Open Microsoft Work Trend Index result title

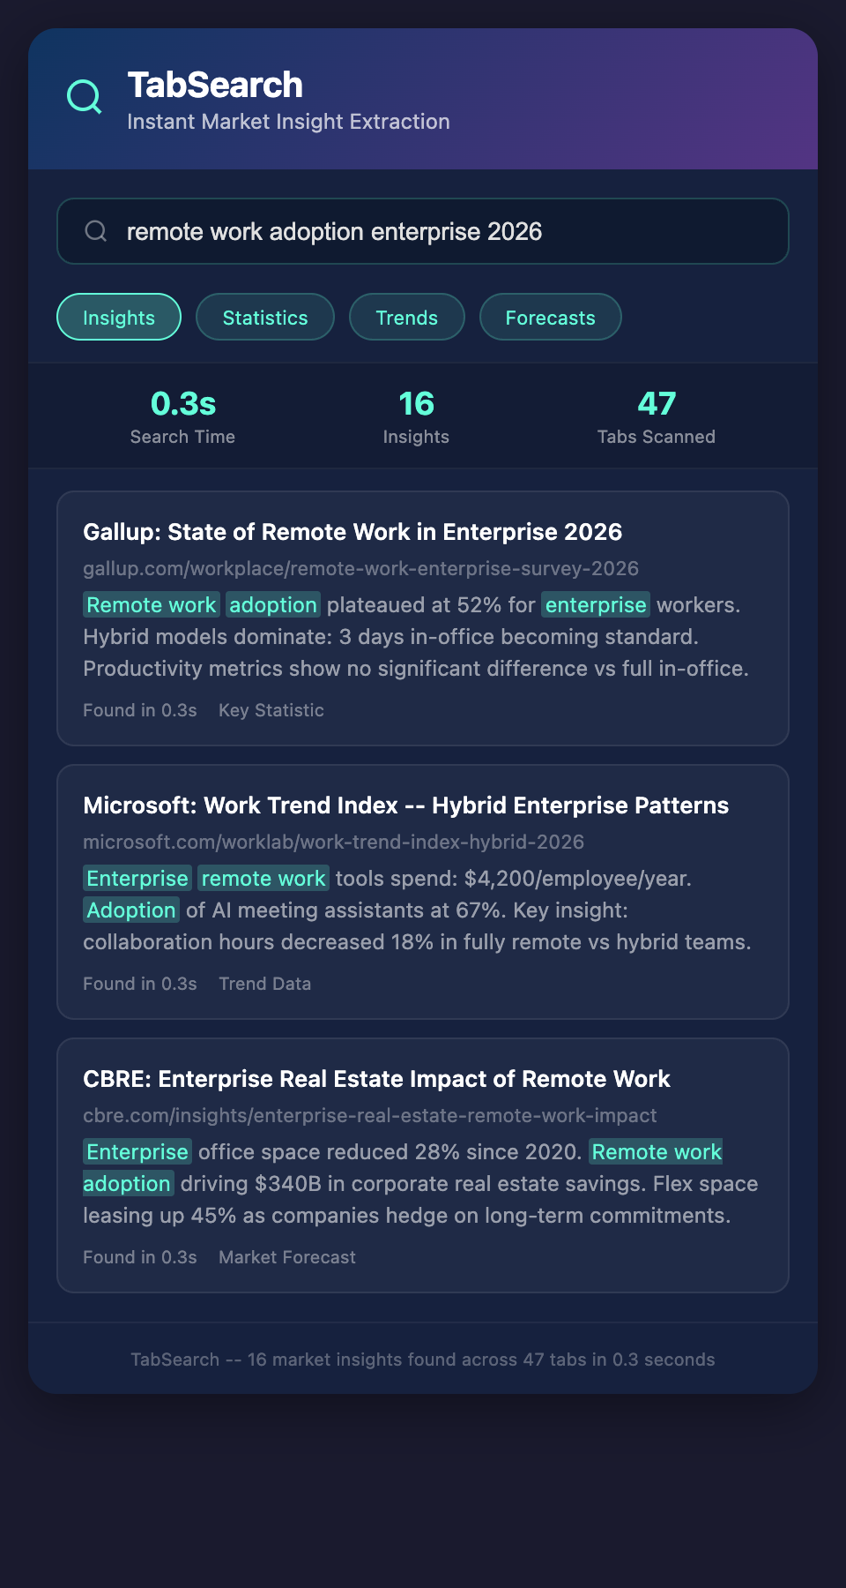[x=405, y=805]
